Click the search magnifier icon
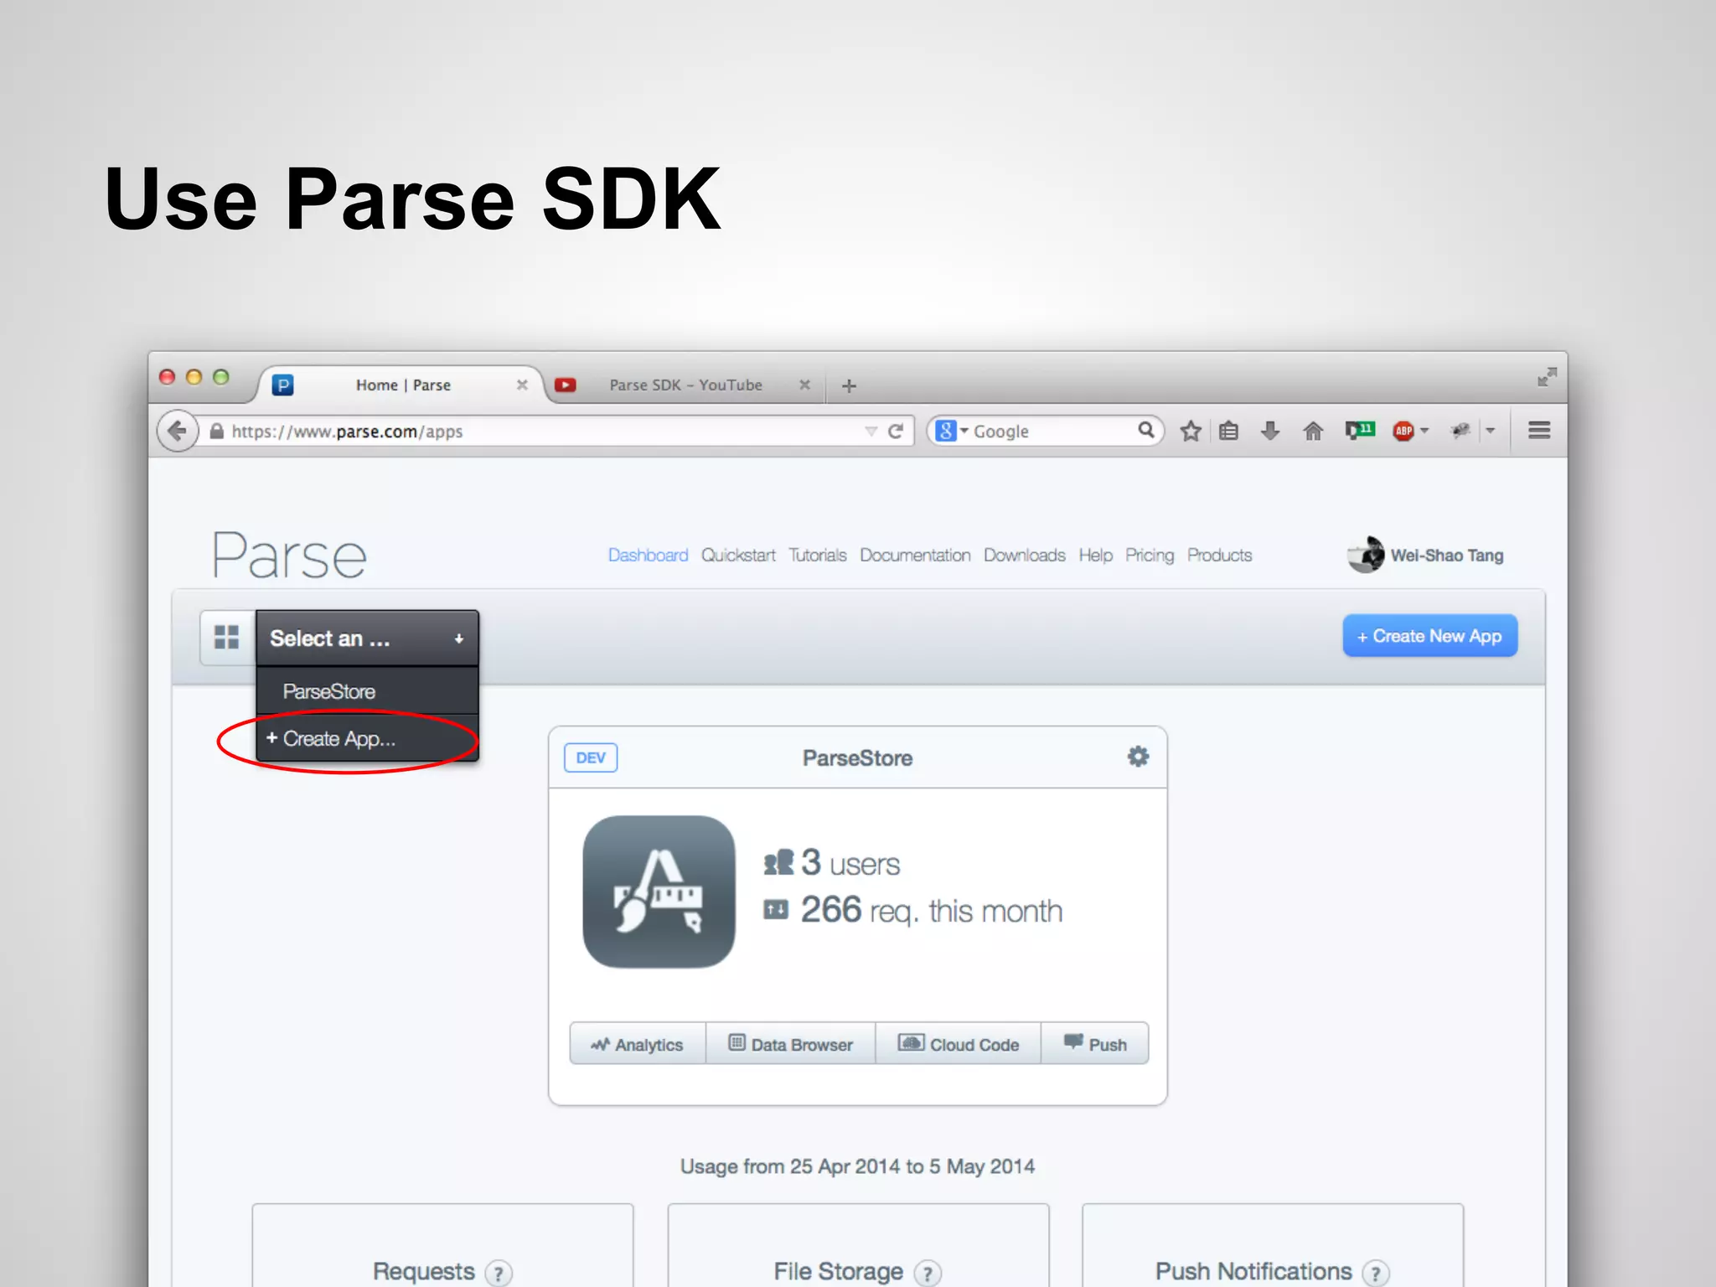This screenshot has width=1716, height=1287. coord(1145,430)
